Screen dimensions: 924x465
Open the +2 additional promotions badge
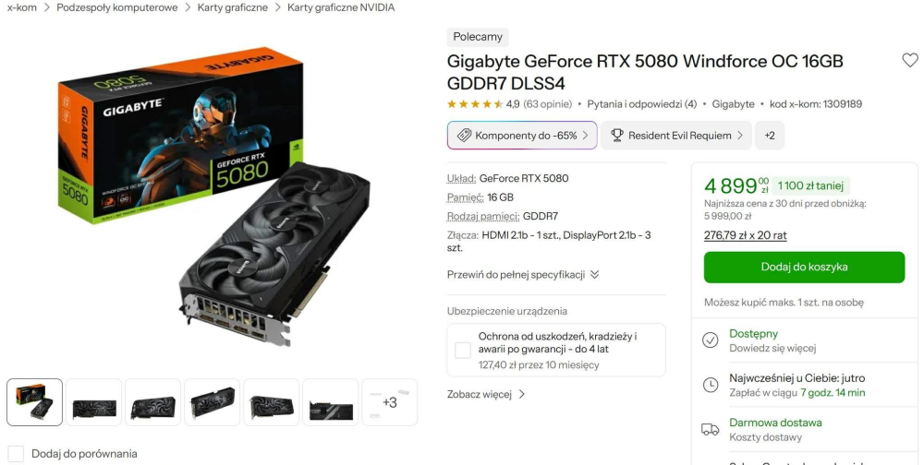(770, 136)
